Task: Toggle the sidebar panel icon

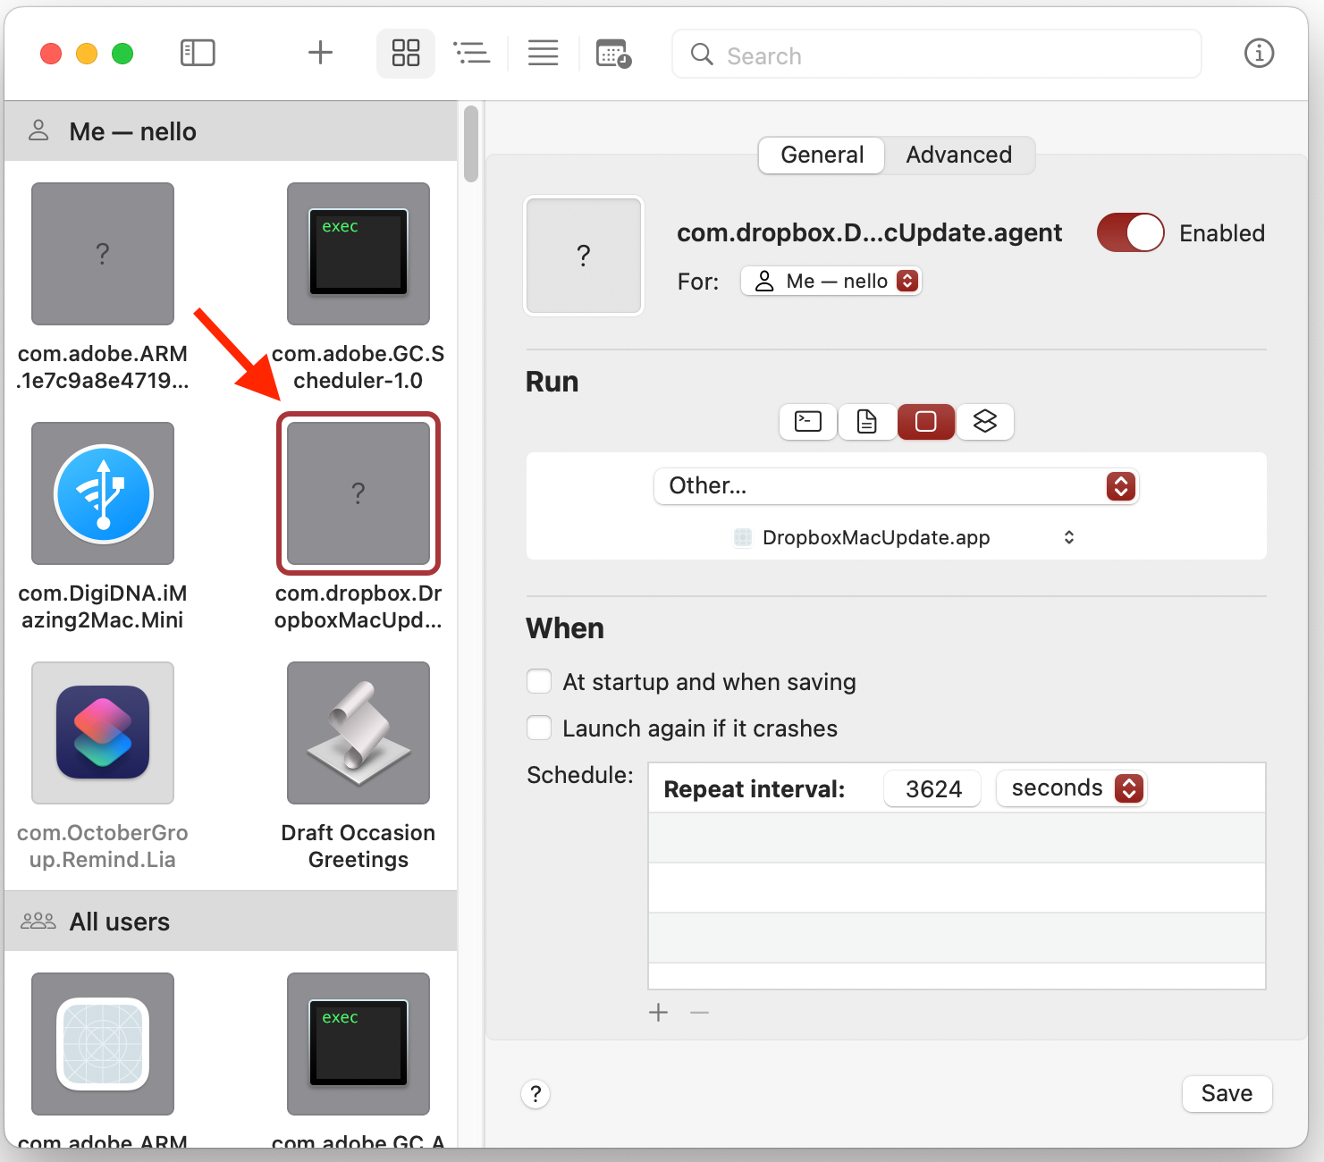Action: tap(198, 53)
